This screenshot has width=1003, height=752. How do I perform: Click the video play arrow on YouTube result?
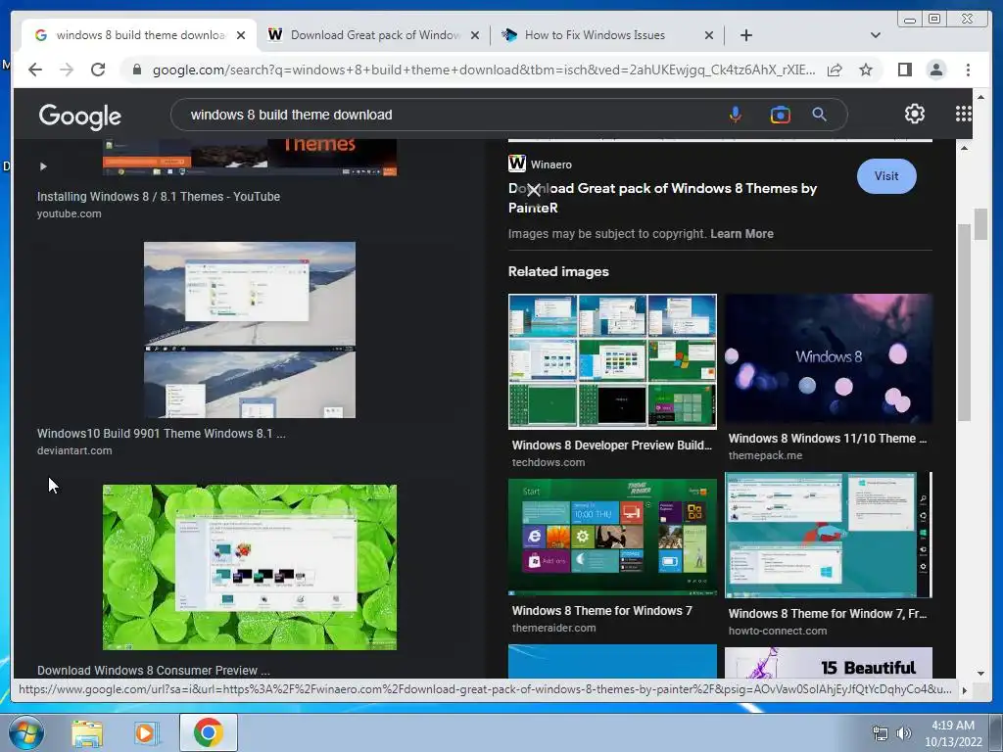pos(43,166)
